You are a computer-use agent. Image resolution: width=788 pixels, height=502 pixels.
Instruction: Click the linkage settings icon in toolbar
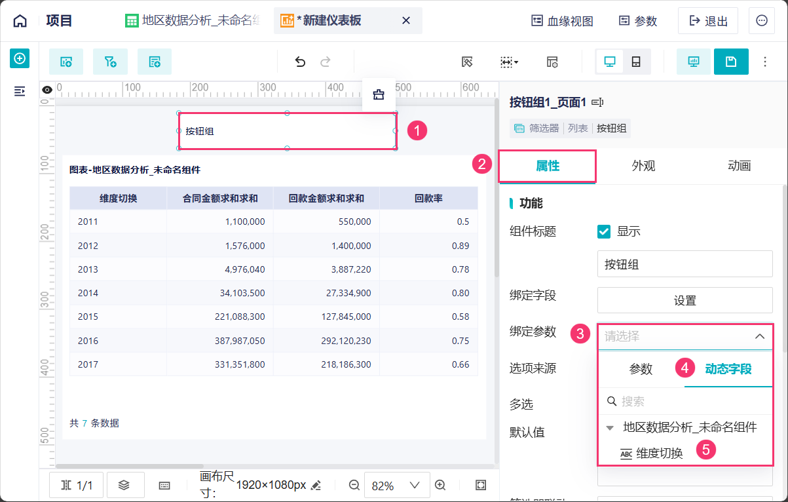point(467,62)
